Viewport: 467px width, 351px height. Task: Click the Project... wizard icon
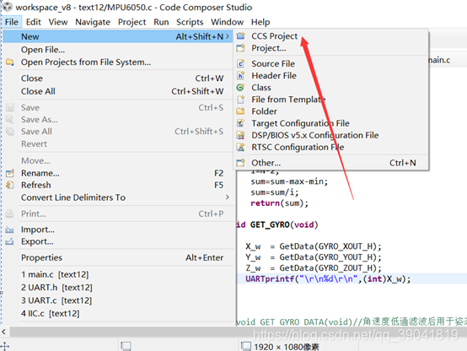(240, 48)
